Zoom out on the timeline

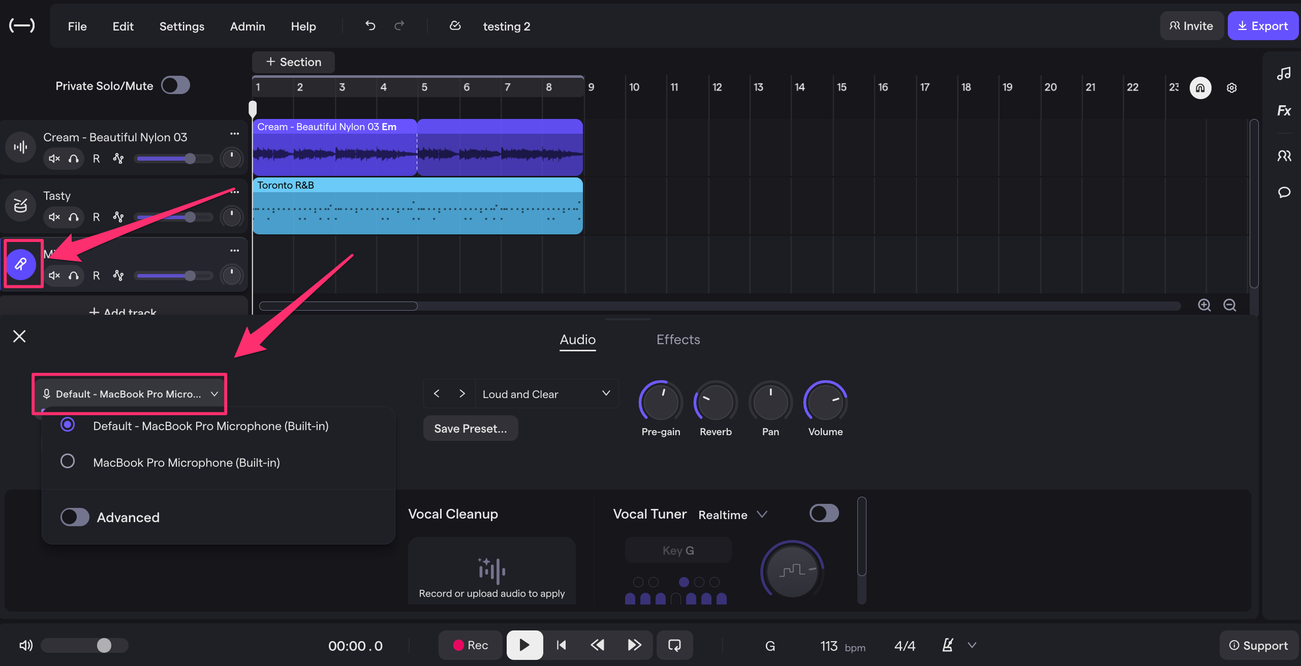(1229, 305)
